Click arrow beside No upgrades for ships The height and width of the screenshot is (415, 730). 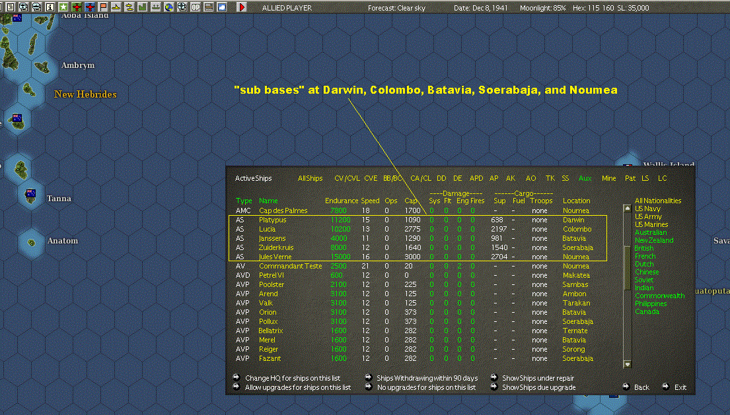(368, 386)
